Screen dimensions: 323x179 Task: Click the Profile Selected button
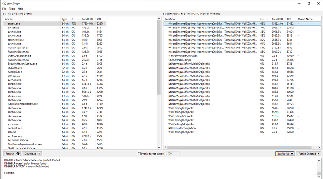coord(308,154)
